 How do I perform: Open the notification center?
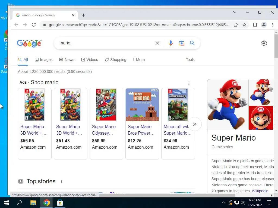269,203
